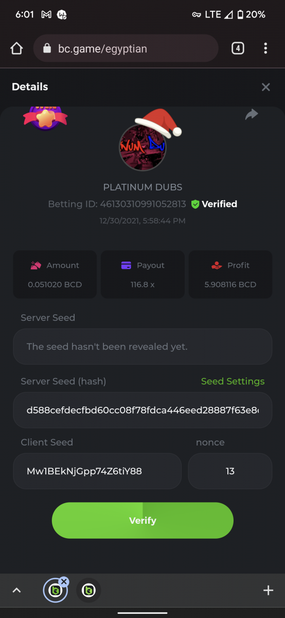Share this bet with the arrow icon
The image size is (285, 618).
pos(252,114)
